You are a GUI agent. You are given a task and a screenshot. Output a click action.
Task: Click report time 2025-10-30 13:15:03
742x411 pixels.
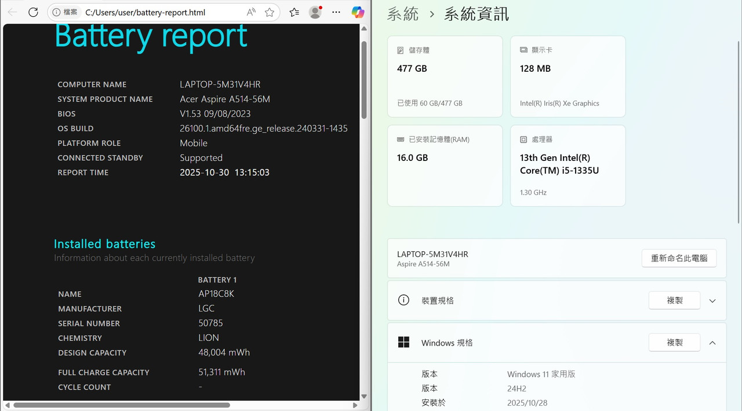click(x=225, y=173)
